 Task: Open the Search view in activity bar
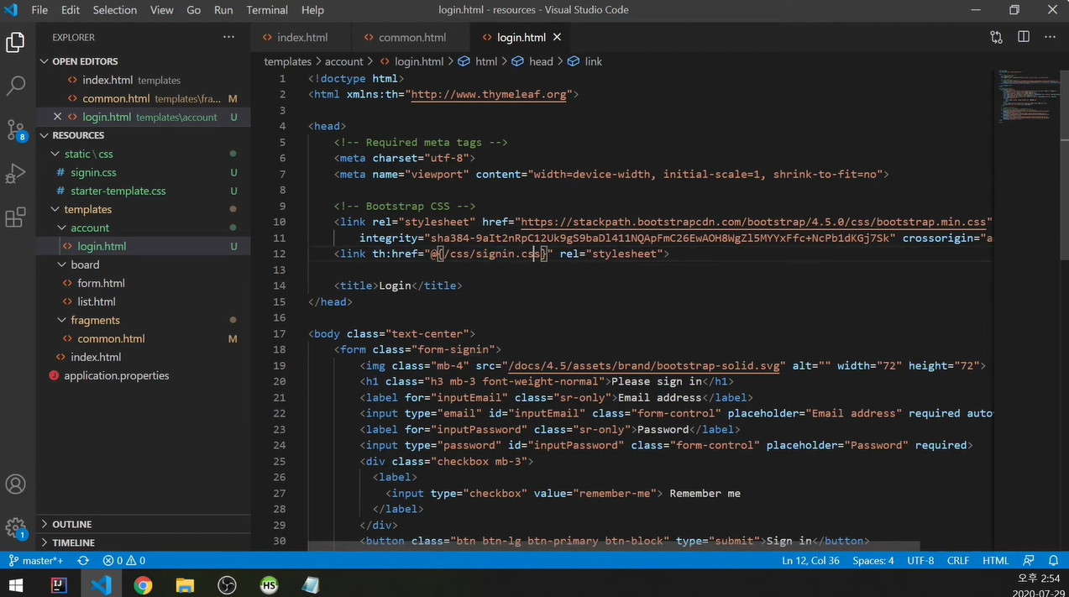coord(15,86)
